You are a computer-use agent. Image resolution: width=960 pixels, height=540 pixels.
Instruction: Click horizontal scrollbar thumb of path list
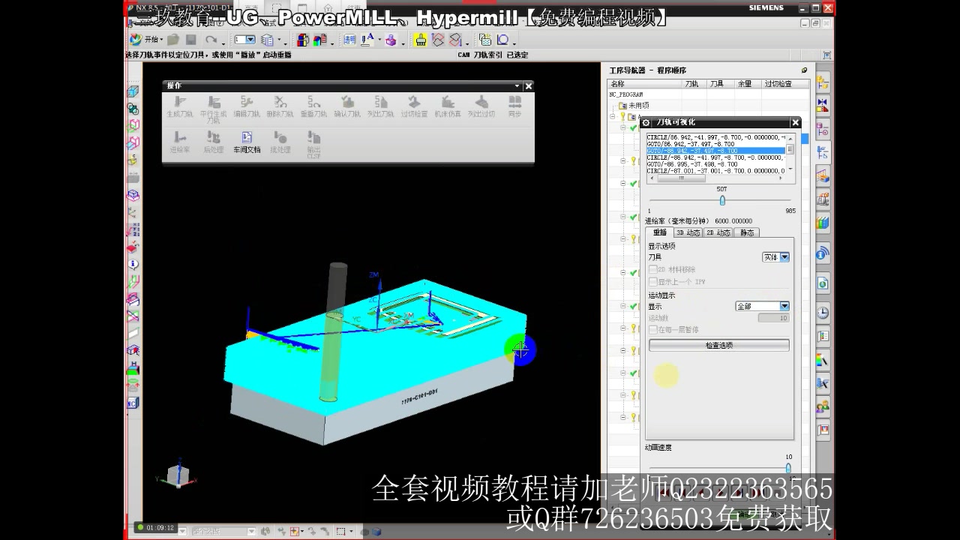tap(681, 178)
